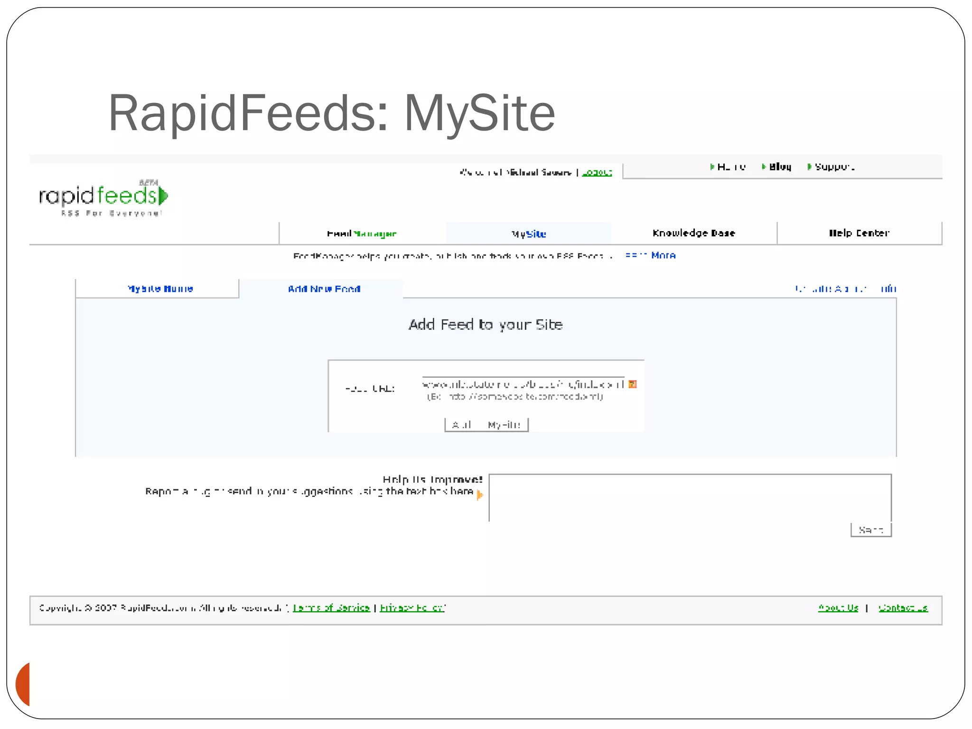This screenshot has width=972, height=729.
Task: Click the example URL hint below the field
Action: pyautogui.click(x=515, y=396)
